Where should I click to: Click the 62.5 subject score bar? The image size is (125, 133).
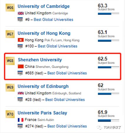pos(109,67)
